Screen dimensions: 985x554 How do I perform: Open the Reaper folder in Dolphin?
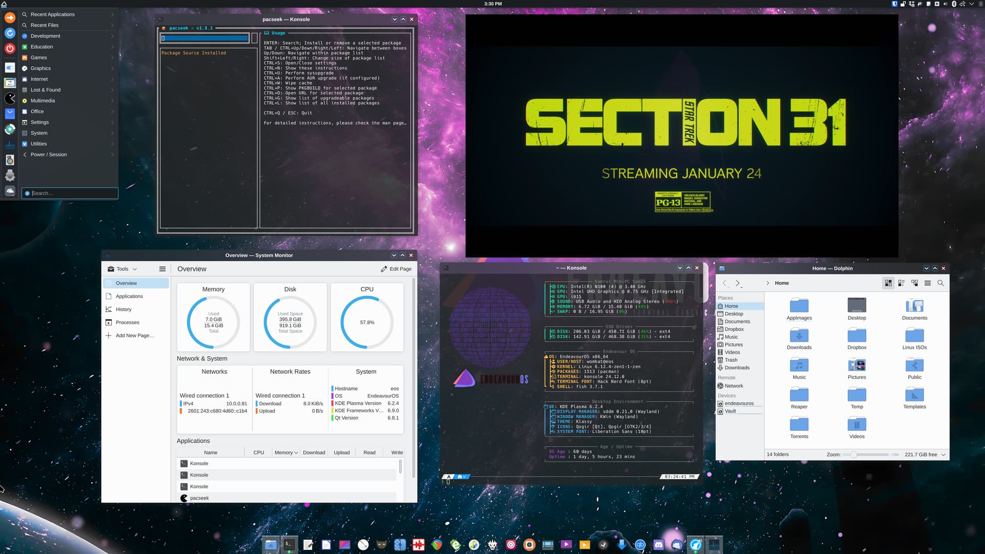click(799, 398)
